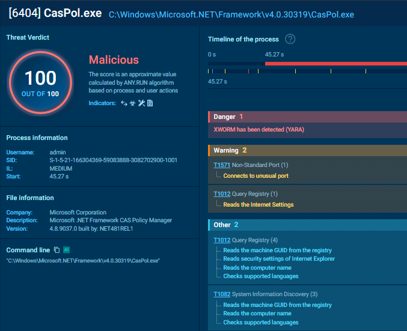Select the yellow Reads the Internet Settings event
Image resolution: width=407 pixels, height=331 pixels.
pyautogui.click(x=259, y=204)
